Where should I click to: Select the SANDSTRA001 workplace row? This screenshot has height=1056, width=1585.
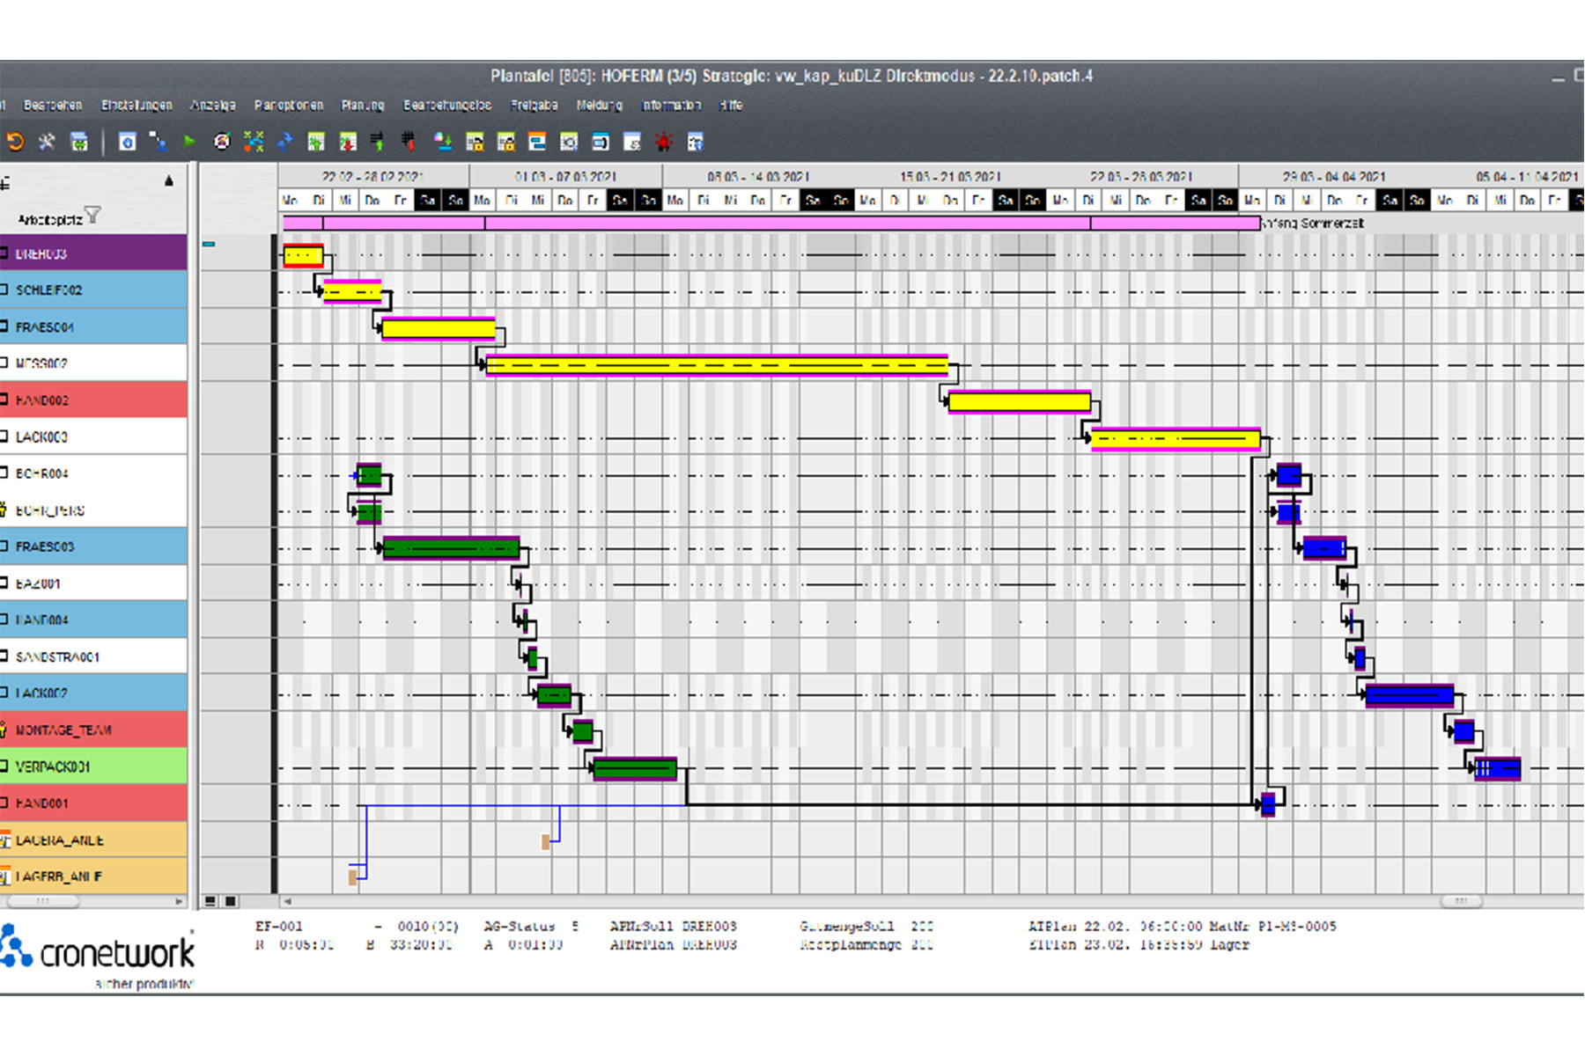pos(93,656)
